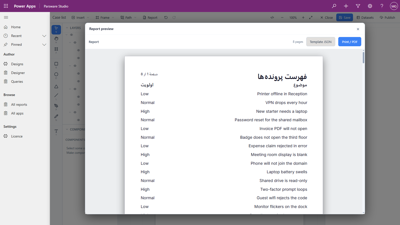Click the Print / PDF button

pyautogui.click(x=350, y=42)
